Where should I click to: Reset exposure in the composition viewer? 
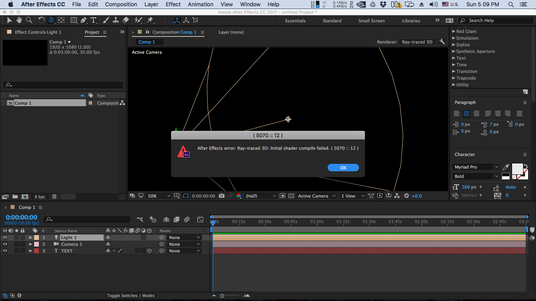(407, 196)
